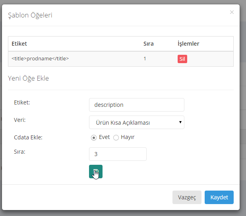The image size is (246, 216).
Task: Click the Sıra number input field
Action: [x=118, y=154]
